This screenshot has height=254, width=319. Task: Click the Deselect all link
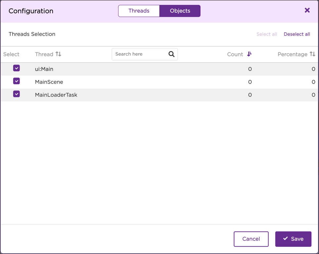[297, 34]
